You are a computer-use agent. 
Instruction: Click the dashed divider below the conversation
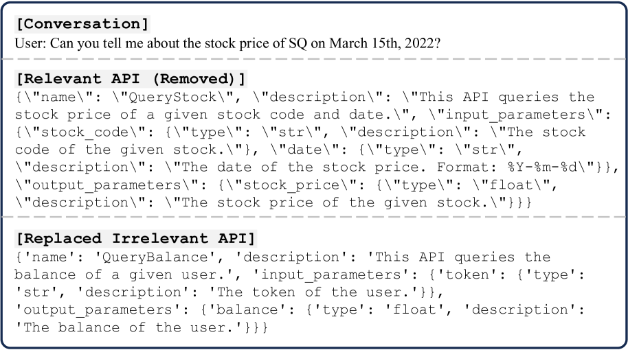319,59
